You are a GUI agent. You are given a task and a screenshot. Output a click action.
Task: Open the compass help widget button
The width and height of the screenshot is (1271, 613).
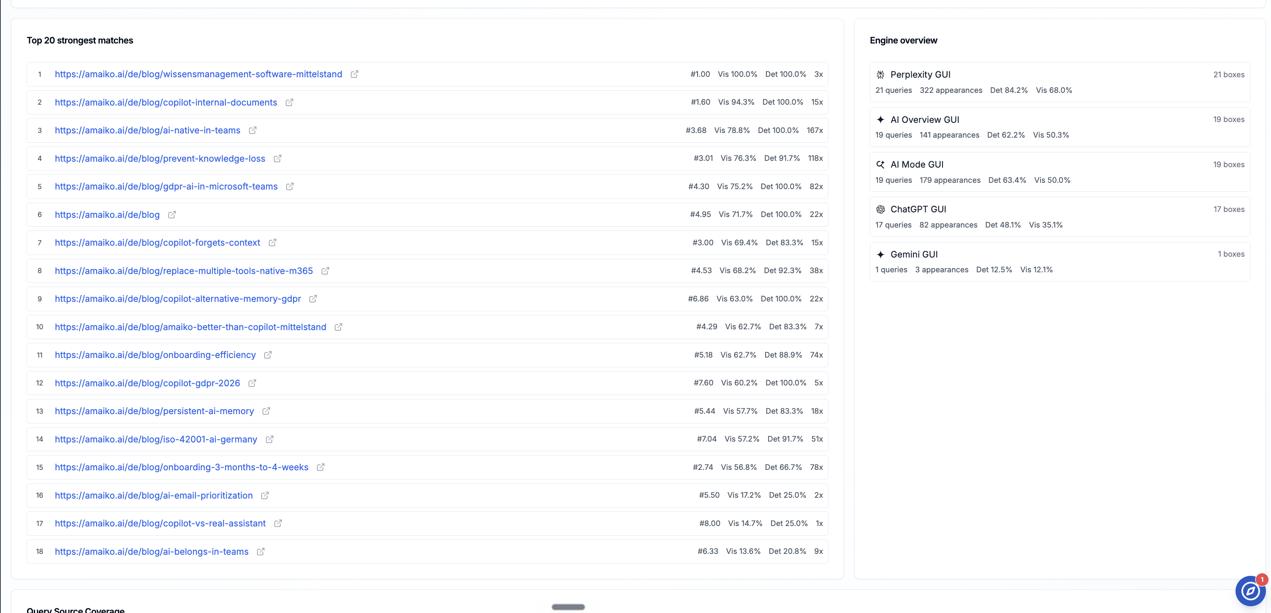(x=1250, y=591)
